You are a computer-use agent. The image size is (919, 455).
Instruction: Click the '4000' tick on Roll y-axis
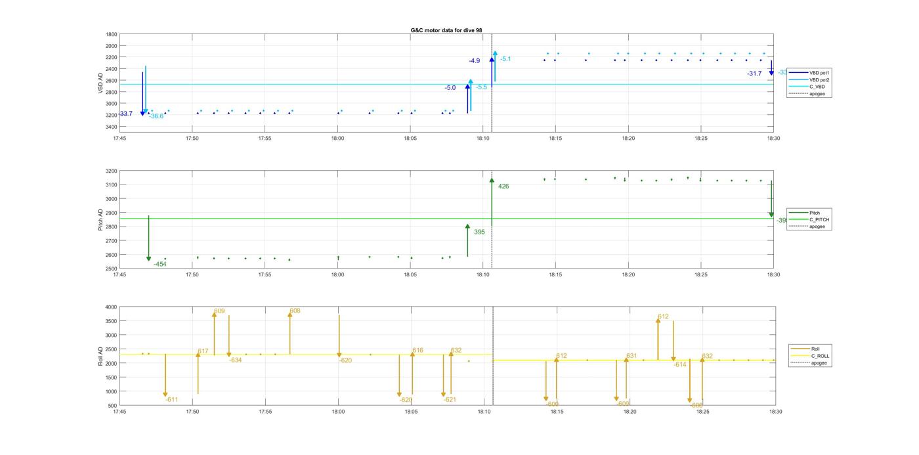(x=112, y=307)
